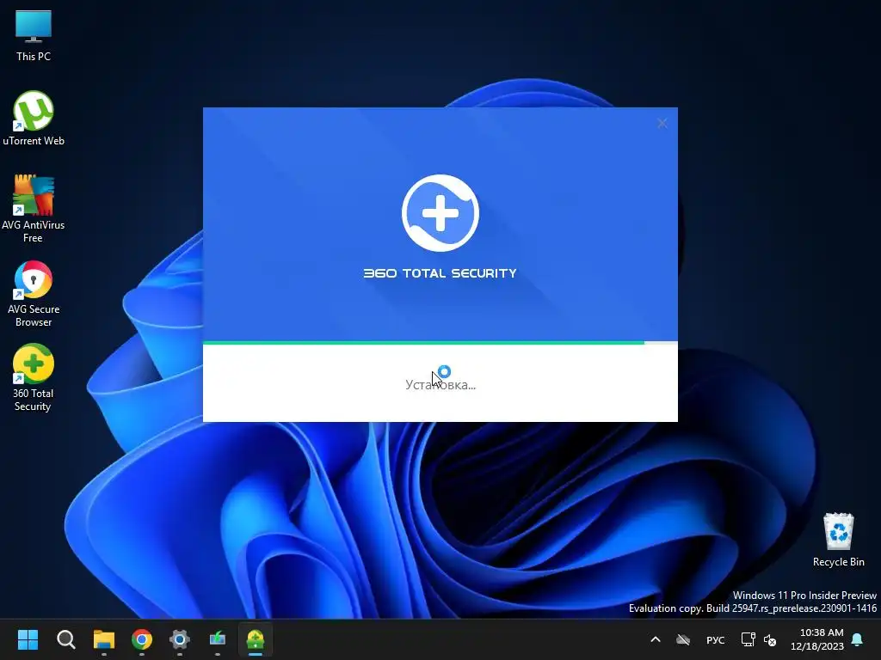Switch the РУС input language indicator
Screen dimensions: 881x660
pyautogui.click(x=715, y=639)
